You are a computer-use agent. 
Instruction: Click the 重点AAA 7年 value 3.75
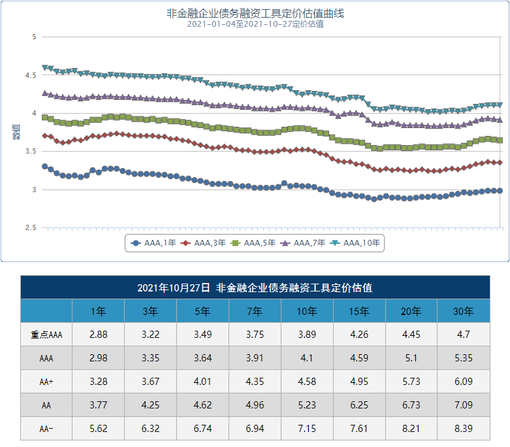(255, 335)
